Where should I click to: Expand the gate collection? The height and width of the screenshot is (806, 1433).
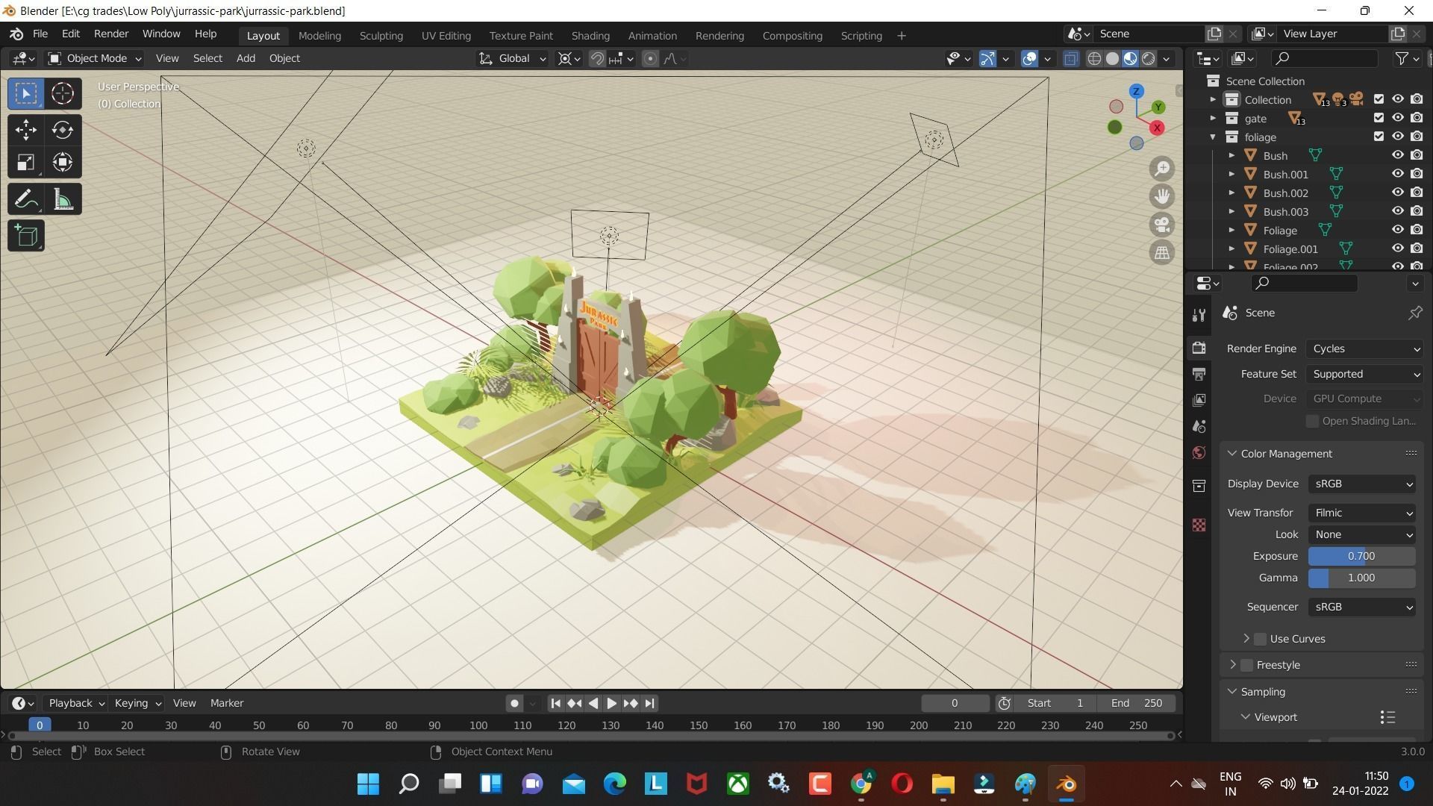[1212, 118]
